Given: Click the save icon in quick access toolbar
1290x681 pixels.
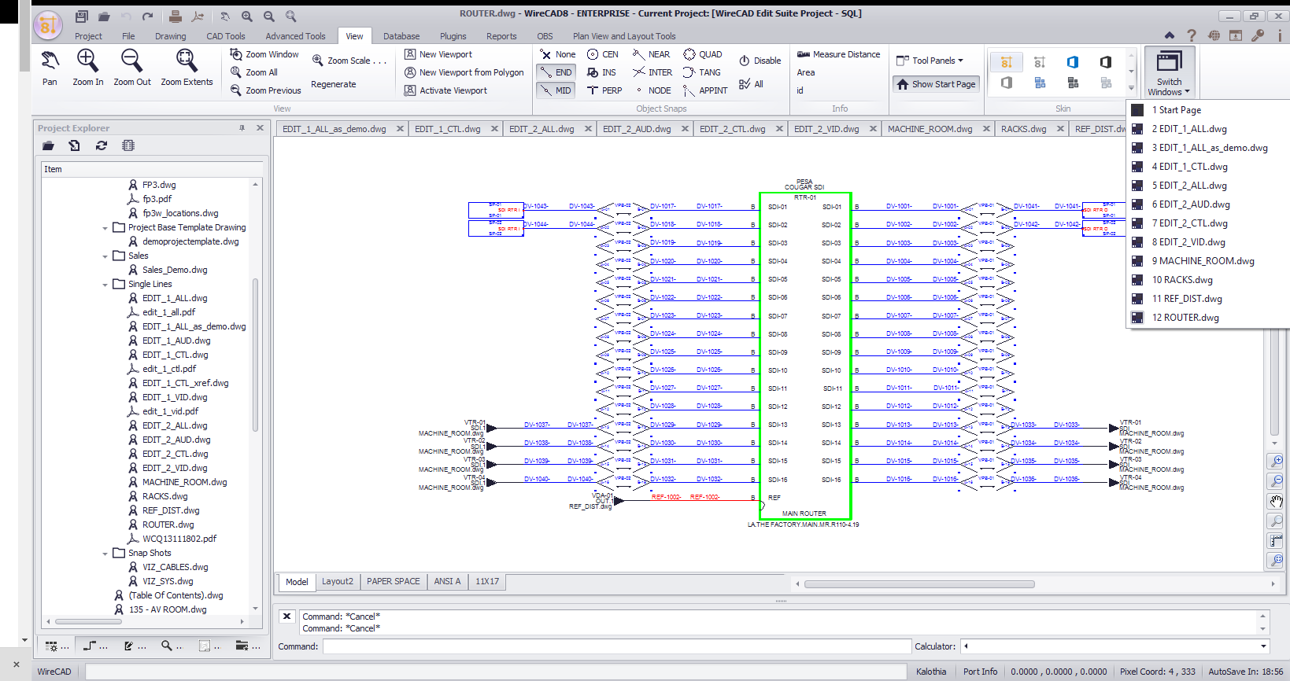Looking at the screenshot, I should (x=81, y=16).
